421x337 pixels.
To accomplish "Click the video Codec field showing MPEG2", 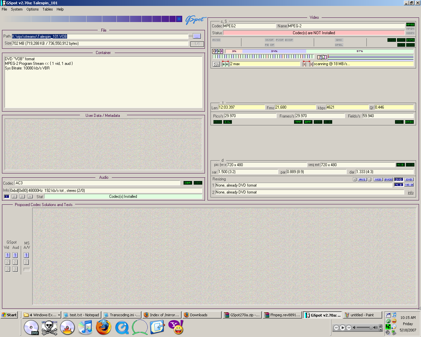I will tap(249, 26).
